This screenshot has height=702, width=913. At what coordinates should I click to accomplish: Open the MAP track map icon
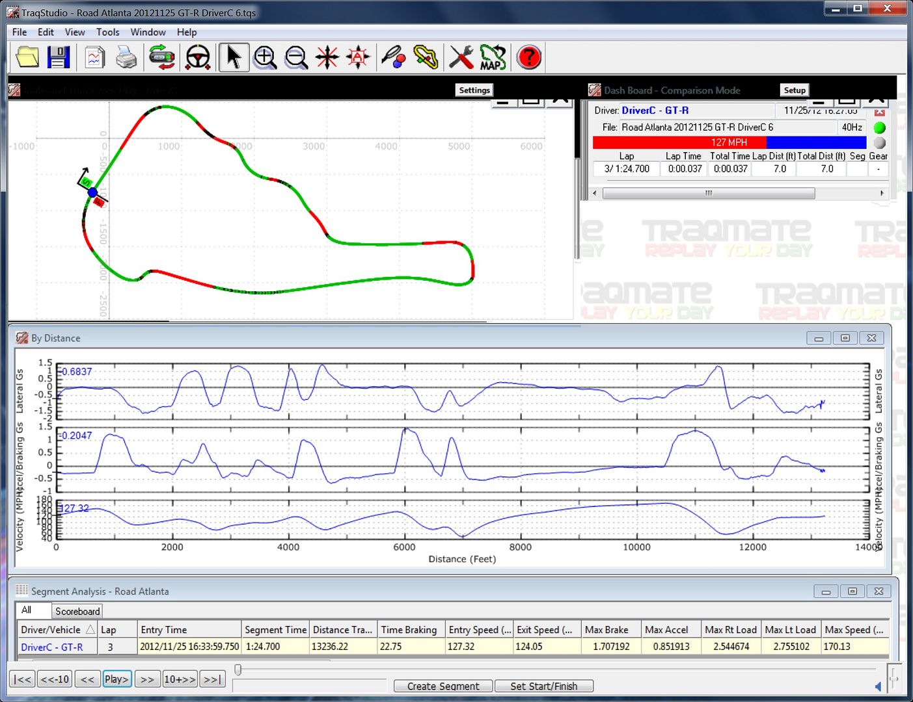click(493, 57)
